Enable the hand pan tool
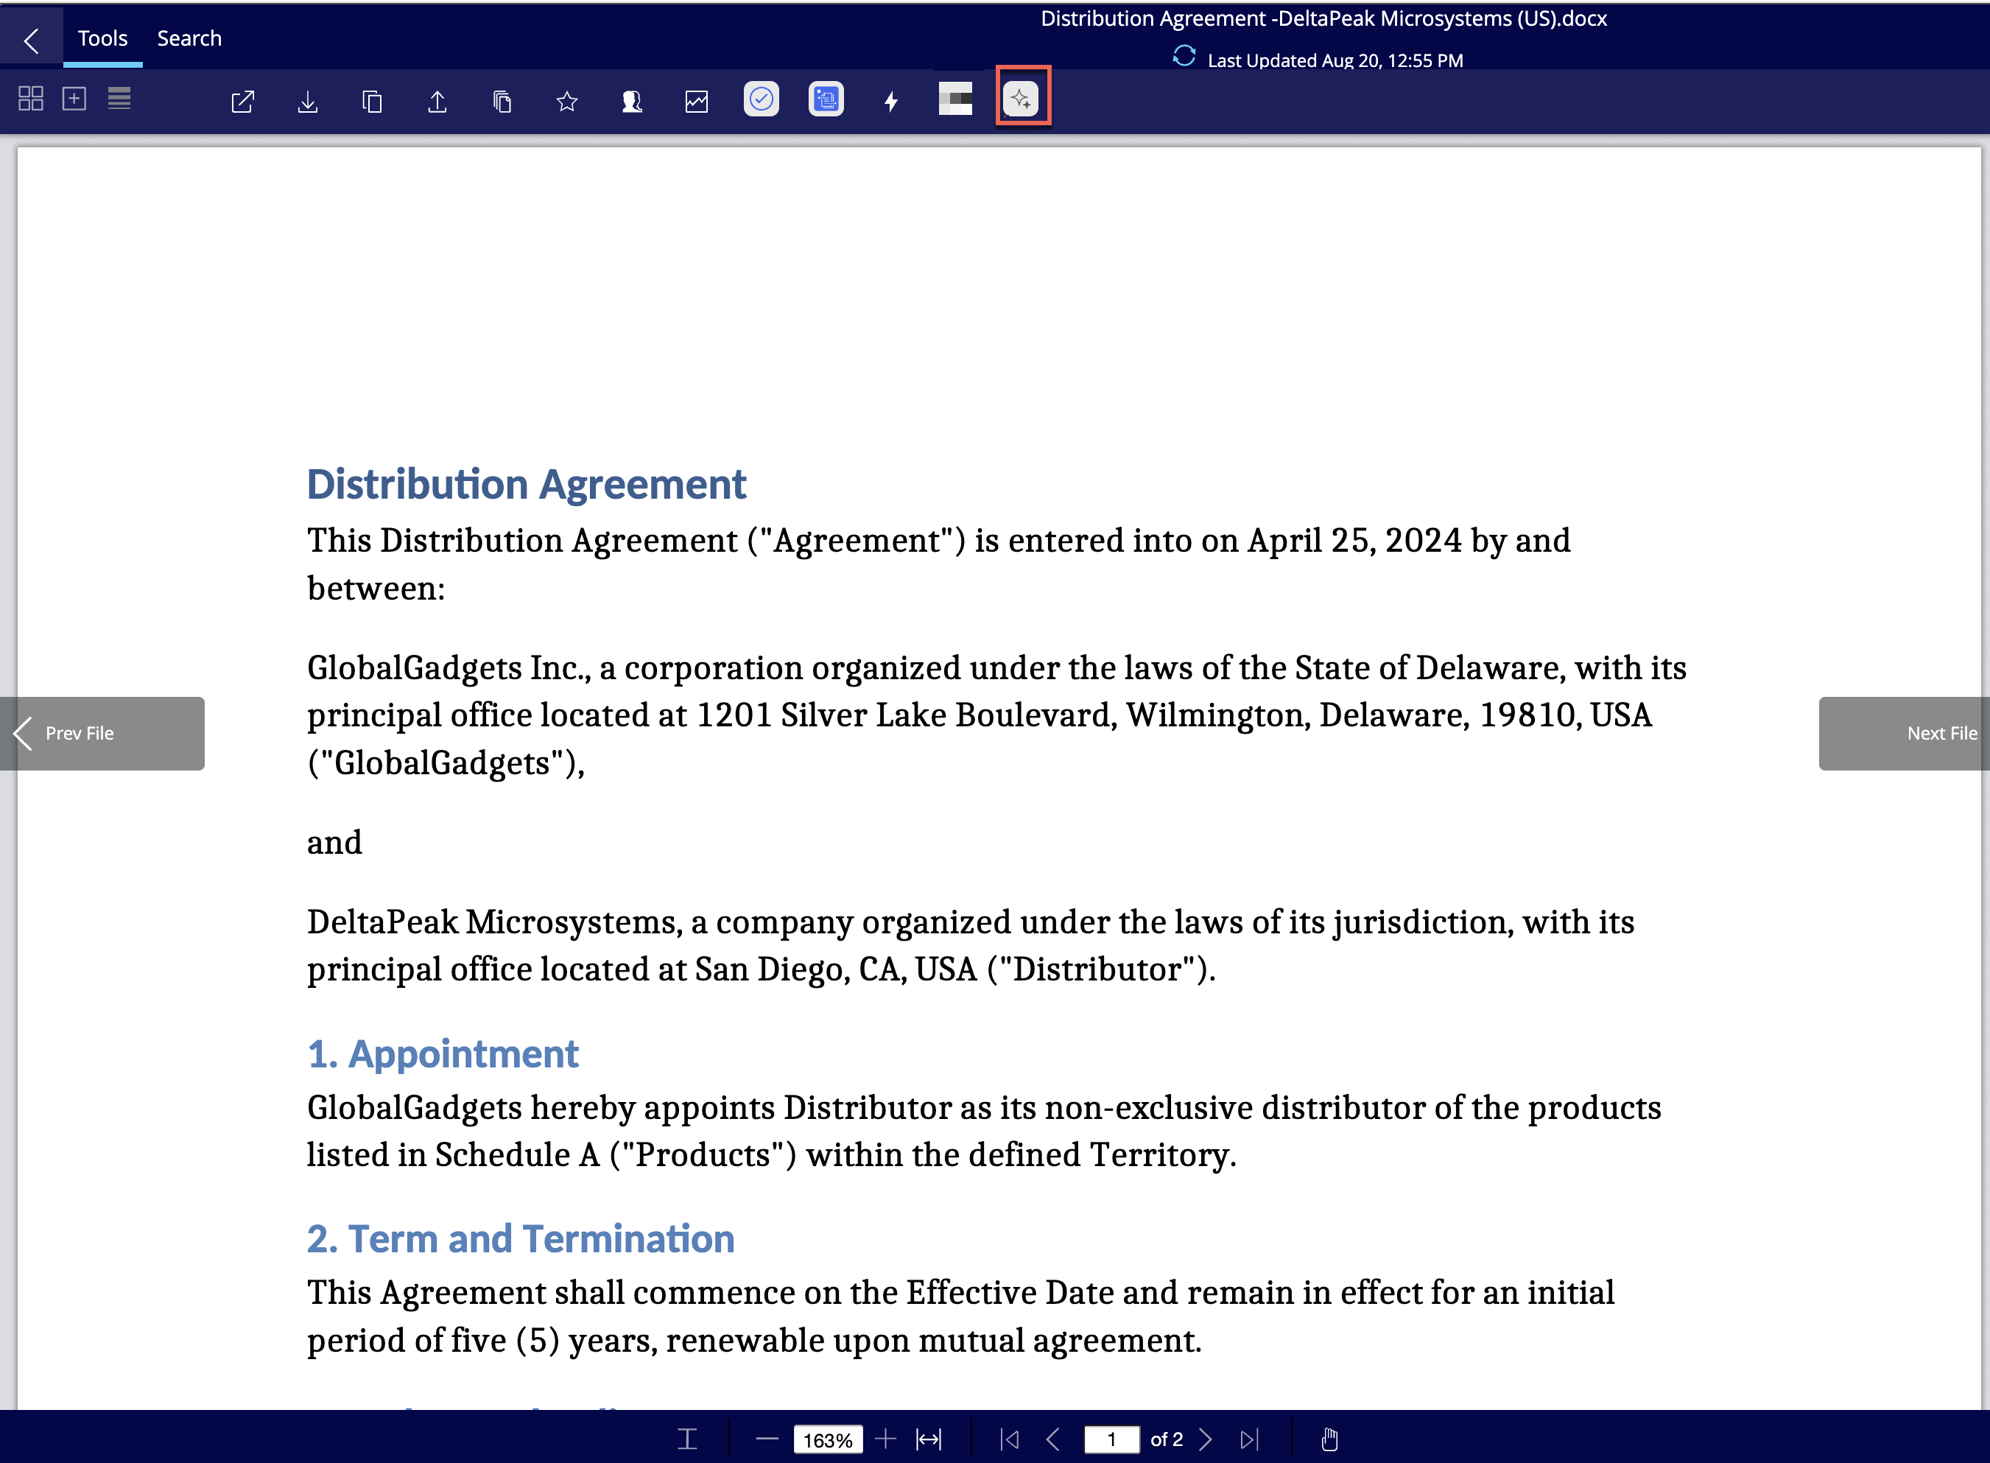The width and height of the screenshot is (1990, 1463). pyautogui.click(x=1329, y=1439)
